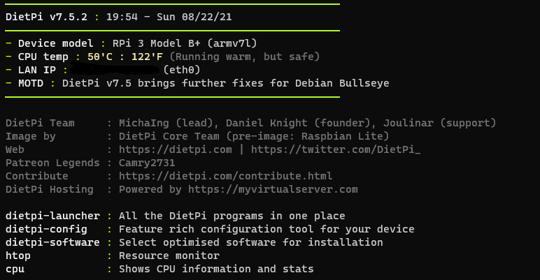Image resolution: width=540 pixels, height=280 pixels.
Task: Open the dietpi.com/contribute.html link
Action: 225,176
